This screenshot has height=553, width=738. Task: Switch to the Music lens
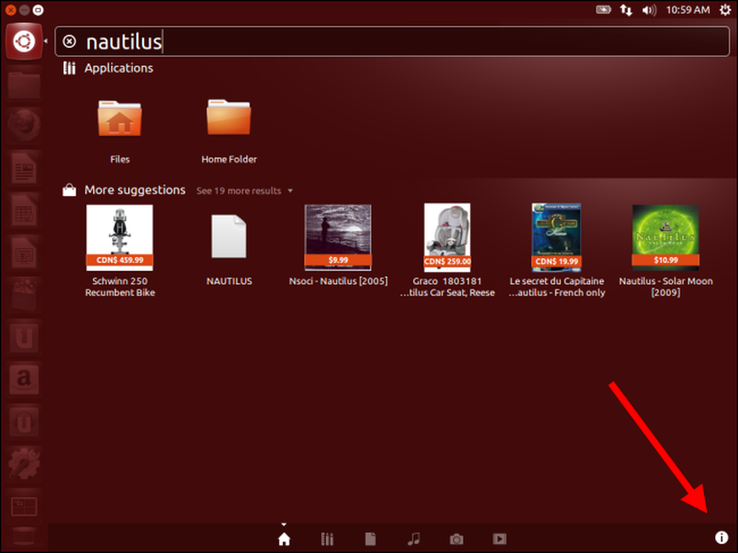tap(413, 539)
